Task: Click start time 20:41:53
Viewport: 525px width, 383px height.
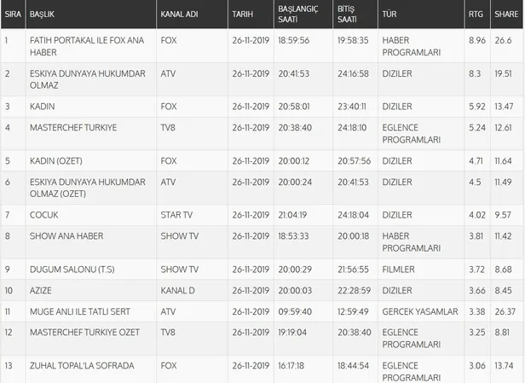Action: point(294,73)
